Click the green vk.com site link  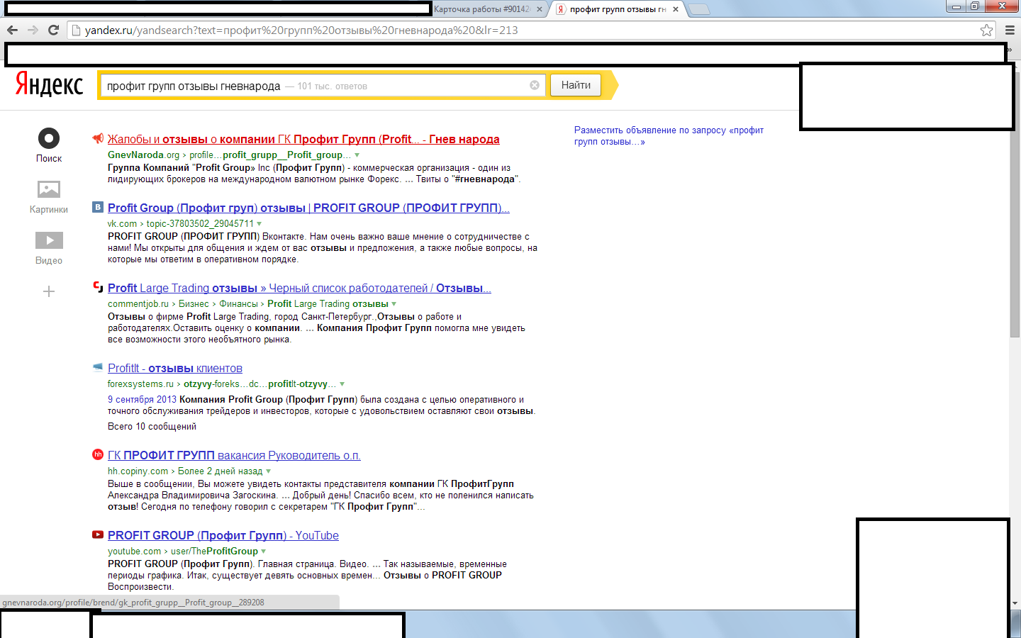pyautogui.click(x=123, y=223)
